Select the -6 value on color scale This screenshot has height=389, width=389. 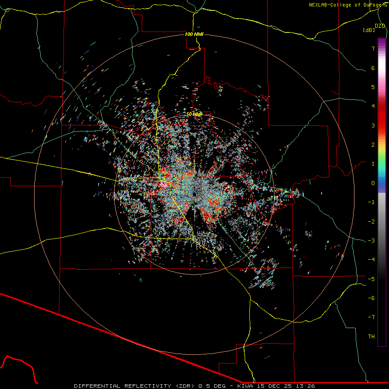[371, 298]
